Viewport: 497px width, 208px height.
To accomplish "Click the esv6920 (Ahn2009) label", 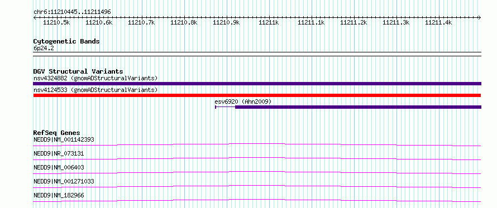I will coord(243,101).
